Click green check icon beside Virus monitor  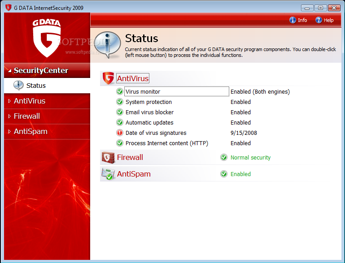[x=119, y=91]
